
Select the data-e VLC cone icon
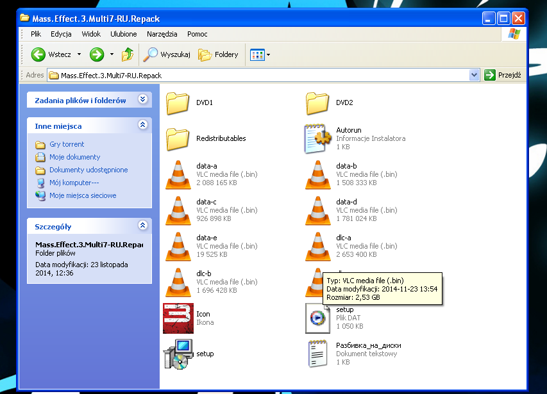point(178,247)
